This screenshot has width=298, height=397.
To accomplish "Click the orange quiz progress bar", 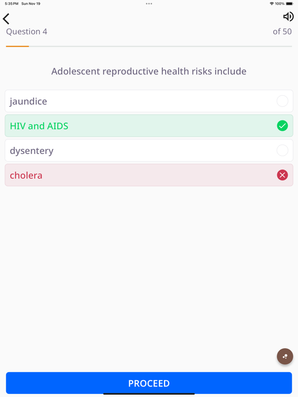I will [18, 47].
